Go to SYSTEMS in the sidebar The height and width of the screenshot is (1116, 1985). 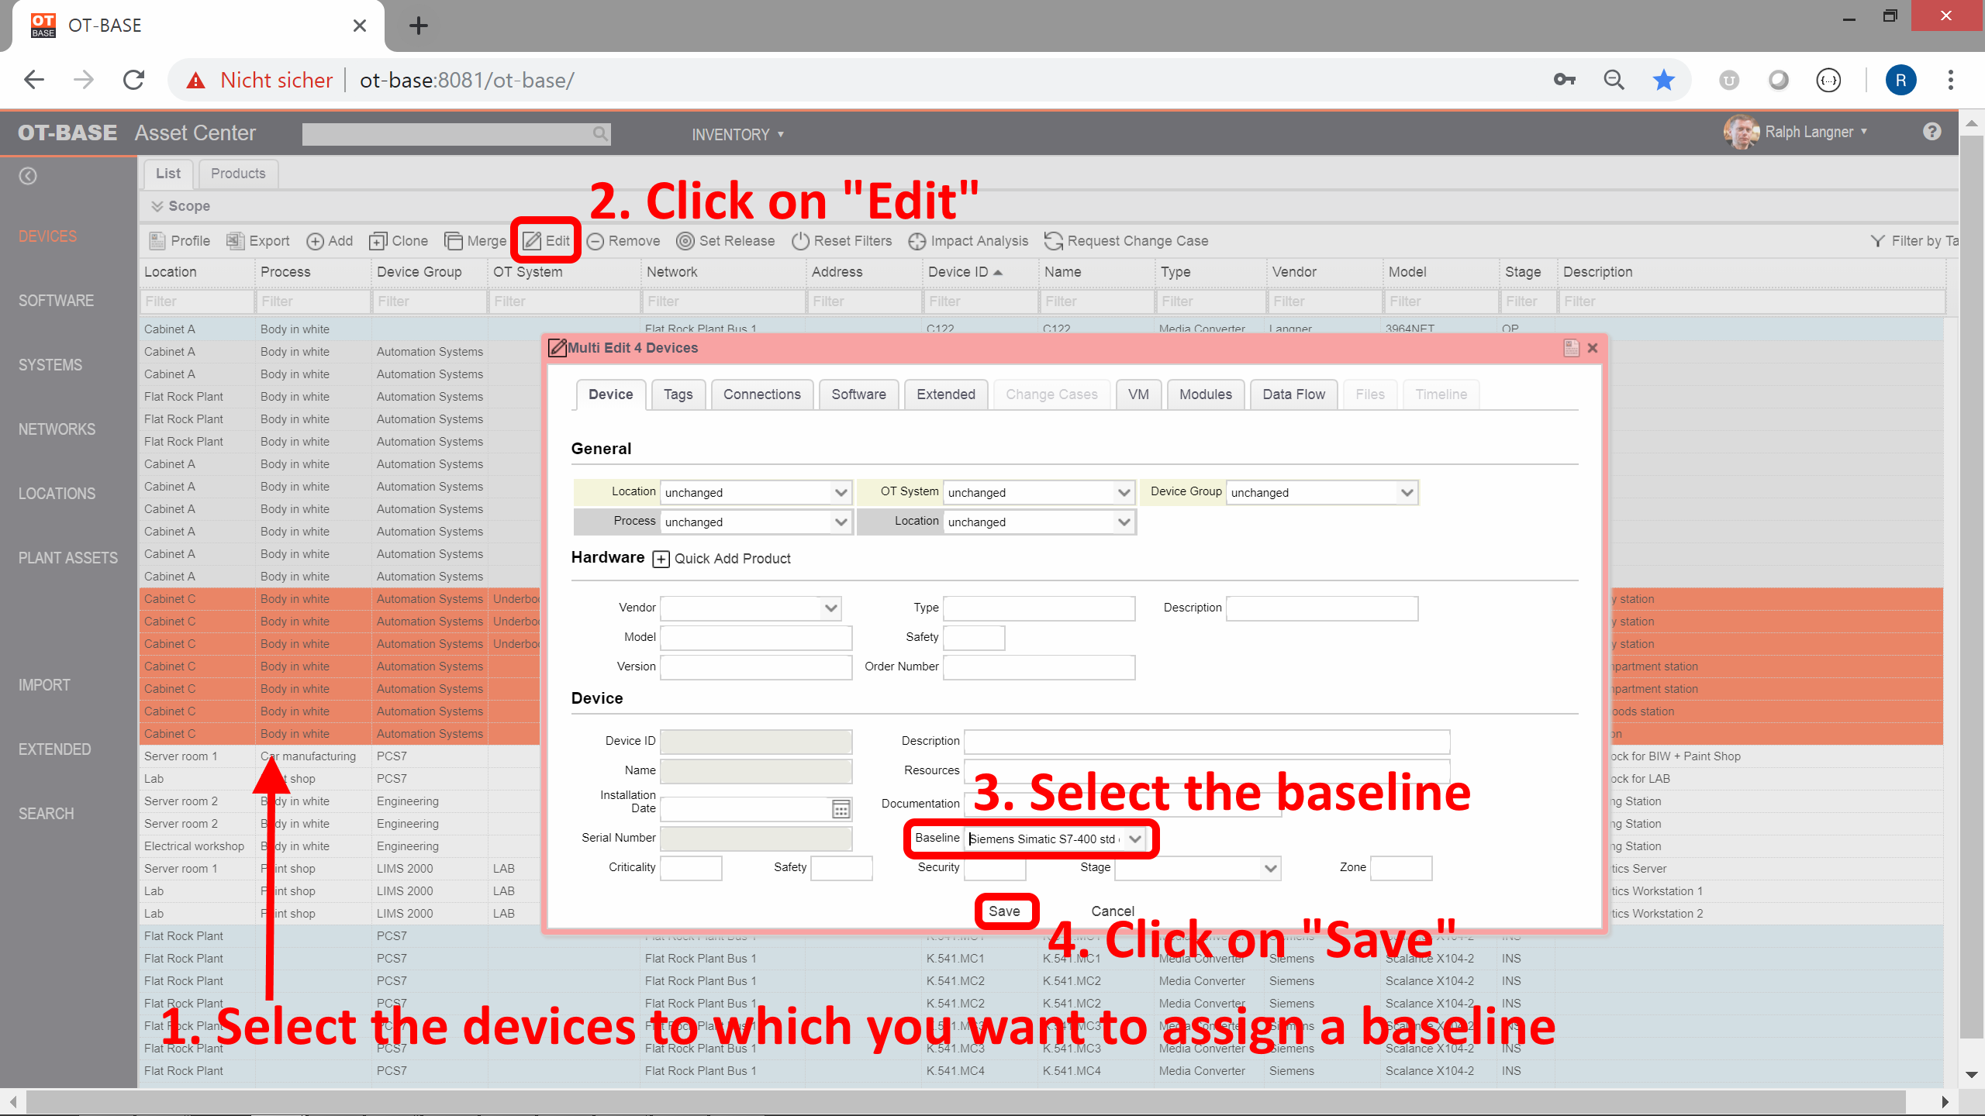(50, 365)
